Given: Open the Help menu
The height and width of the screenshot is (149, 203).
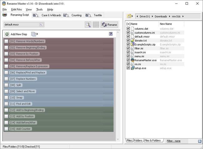Looking at the screenshot, I should pos(50,9).
